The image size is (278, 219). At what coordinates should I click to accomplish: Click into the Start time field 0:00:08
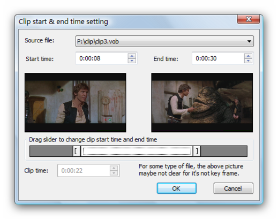[102, 58]
